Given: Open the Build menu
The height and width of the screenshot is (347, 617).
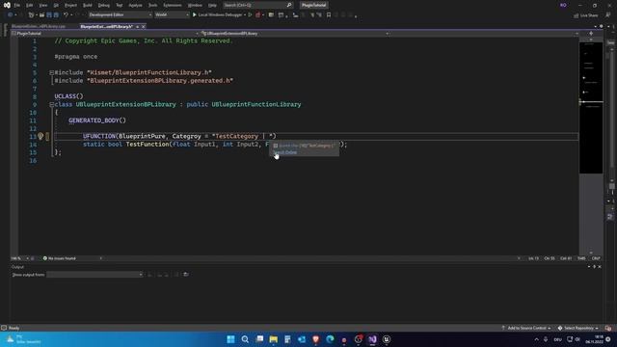Looking at the screenshot, I should pyautogui.click(x=88, y=5).
